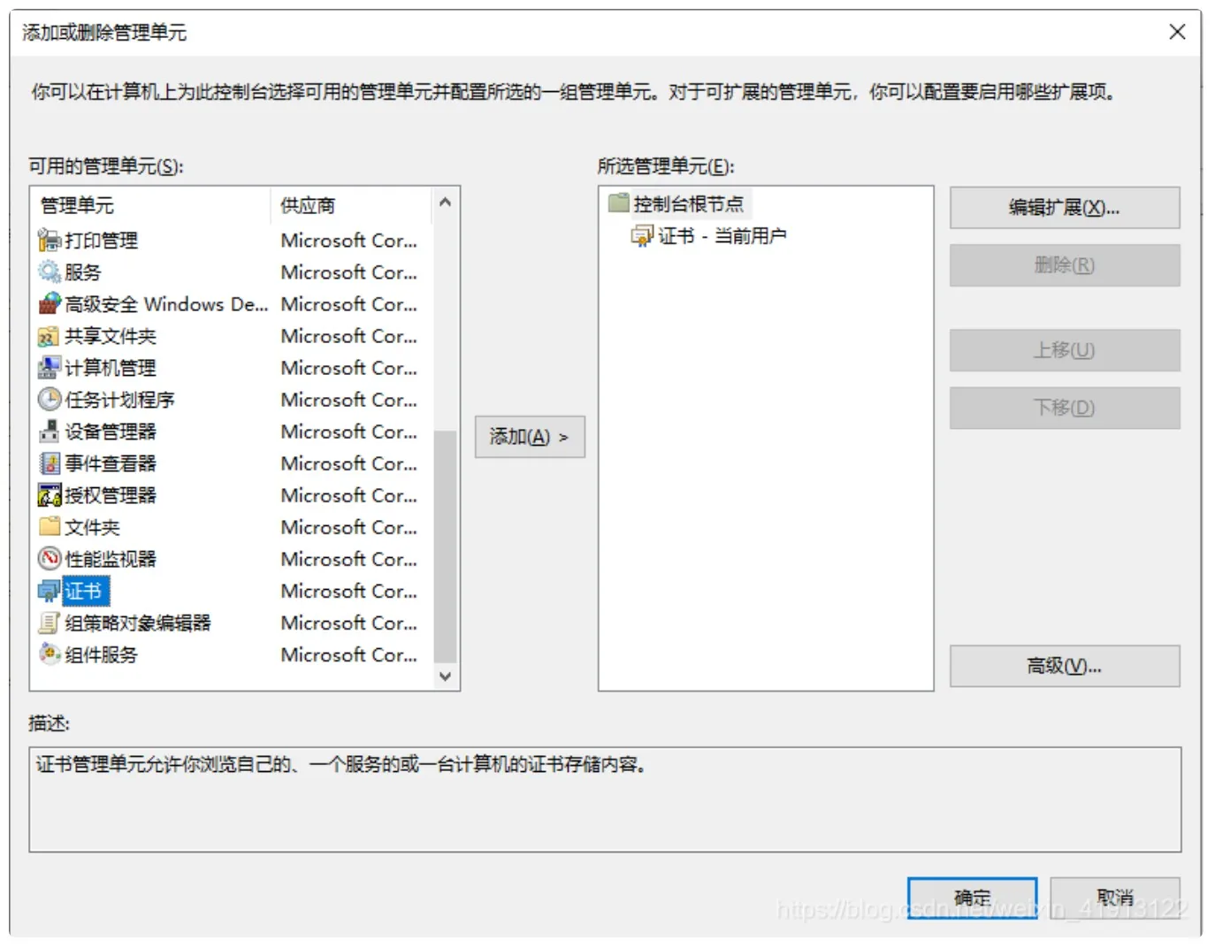Select 高级安全 Windows De... row
The height and width of the screenshot is (948, 1215).
click(x=166, y=304)
